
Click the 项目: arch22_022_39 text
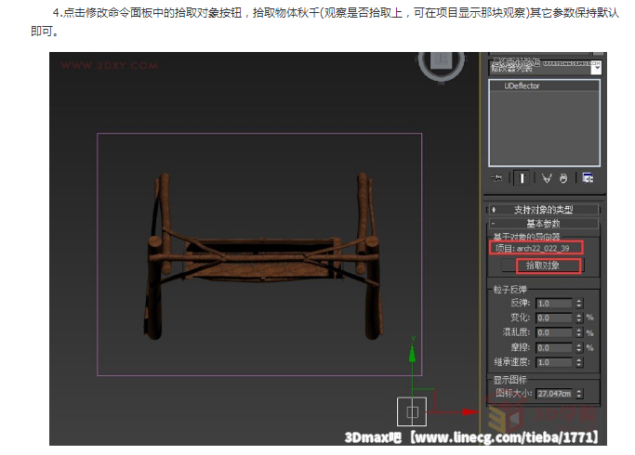click(x=532, y=248)
